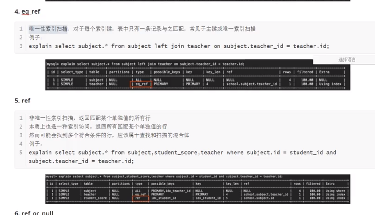Click the line 例子: in the eq_ref code block

point(35,38)
